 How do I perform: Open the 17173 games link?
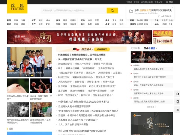164,24
